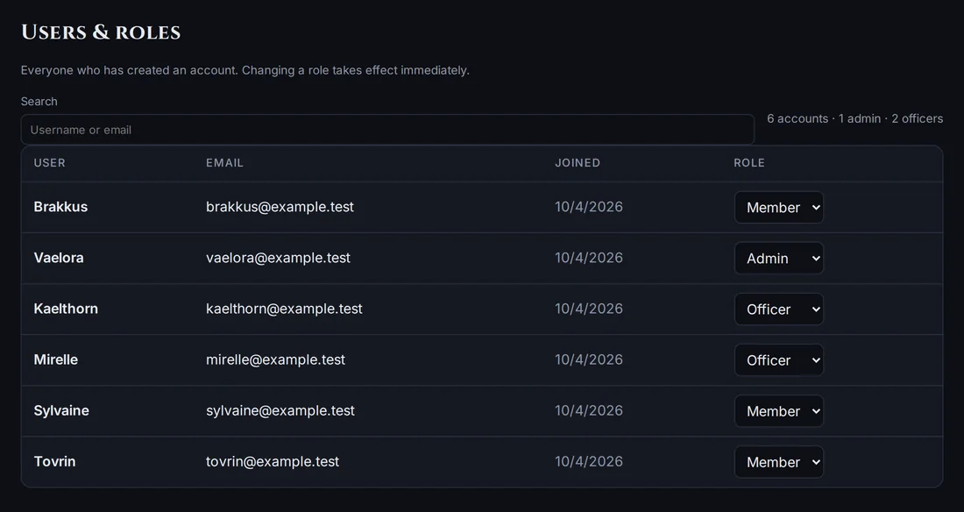Click the JOINED column header
The width and height of the screenshot is (964, 512).
(x=578, y=163)
